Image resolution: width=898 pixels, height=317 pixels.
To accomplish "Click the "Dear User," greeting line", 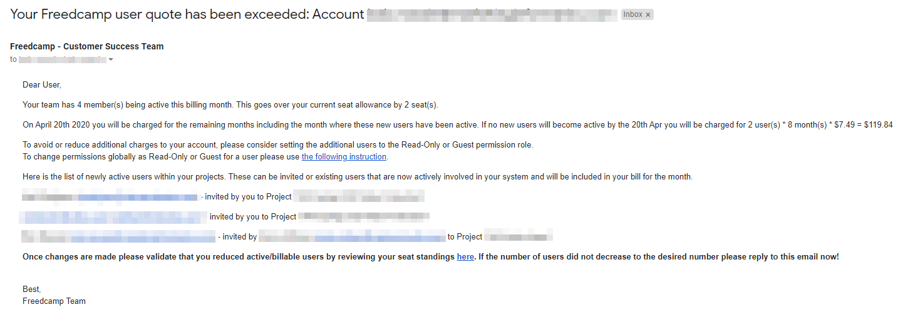I will (42, 85).
